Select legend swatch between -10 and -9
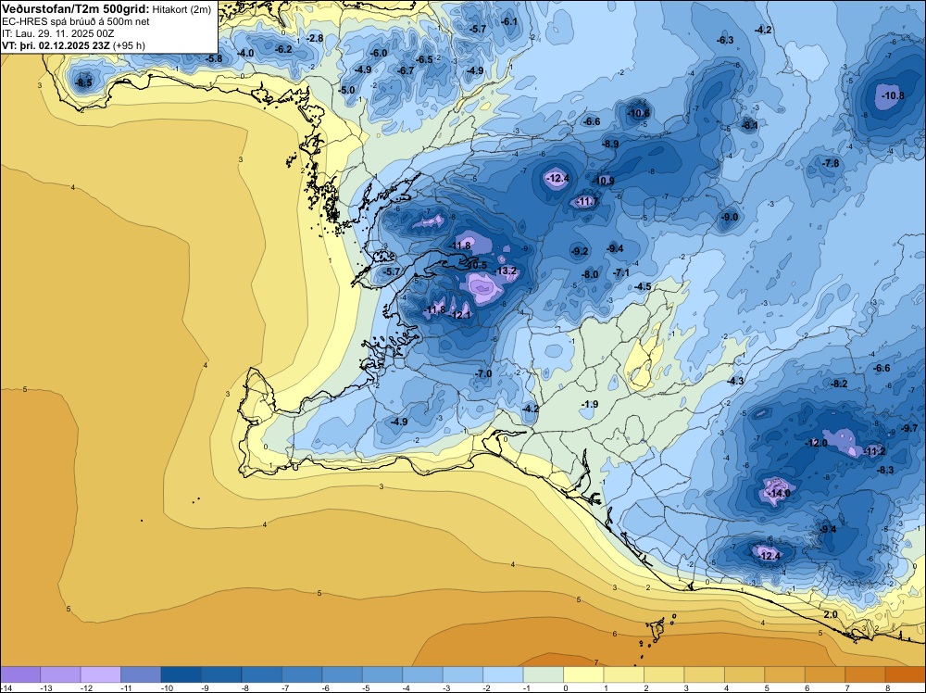The image size is (926, 693). click(x=181, y=674)
